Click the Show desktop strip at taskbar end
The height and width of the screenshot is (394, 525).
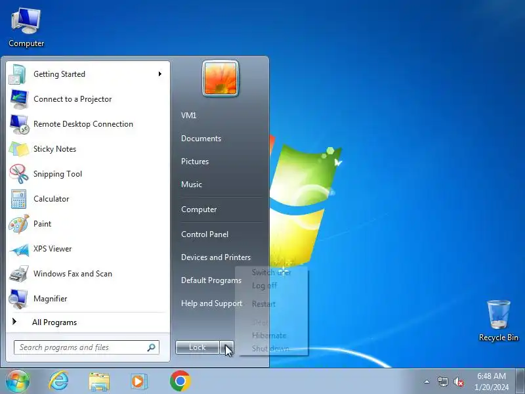[520, 382]
